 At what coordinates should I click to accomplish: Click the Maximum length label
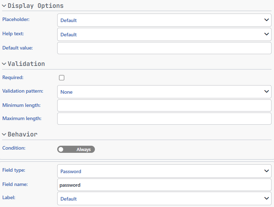pos(22,119)
